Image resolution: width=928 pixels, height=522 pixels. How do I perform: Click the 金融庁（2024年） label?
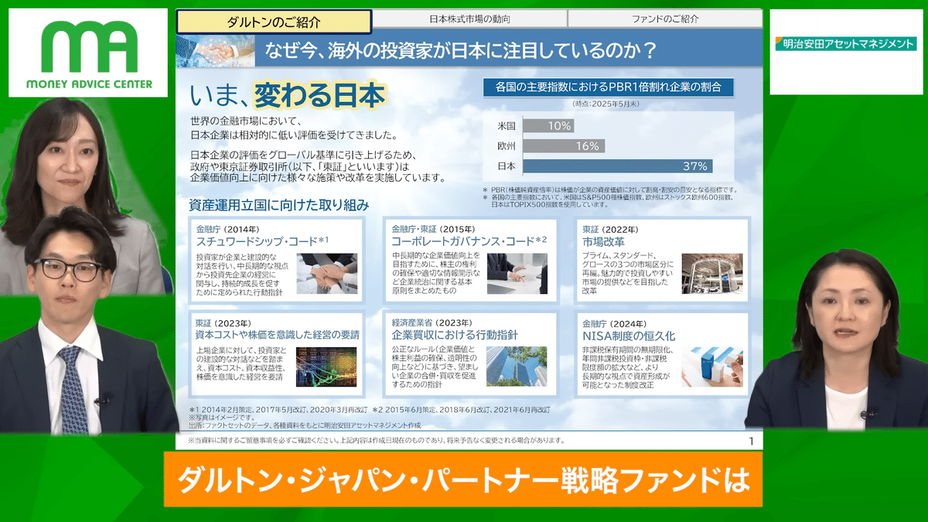click(615, 322)
